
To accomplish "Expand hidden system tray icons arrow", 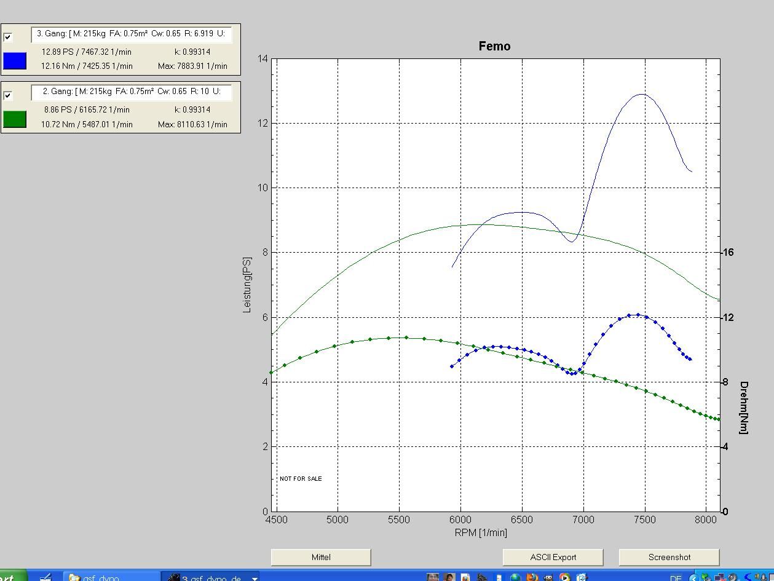I will click(x=694, y=578).
